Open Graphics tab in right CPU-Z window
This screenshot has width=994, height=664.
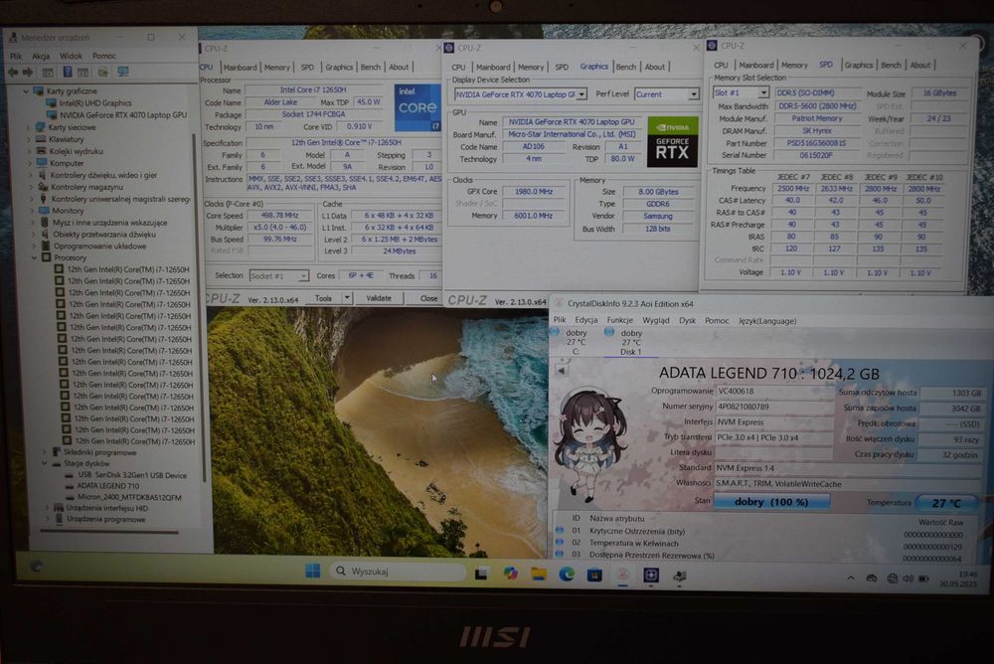(859, 65)
